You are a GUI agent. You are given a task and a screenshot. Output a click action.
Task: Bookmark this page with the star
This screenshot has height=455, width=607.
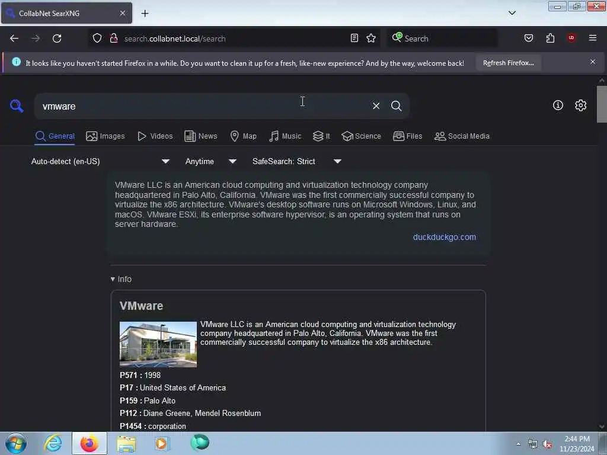click(371, 38)
